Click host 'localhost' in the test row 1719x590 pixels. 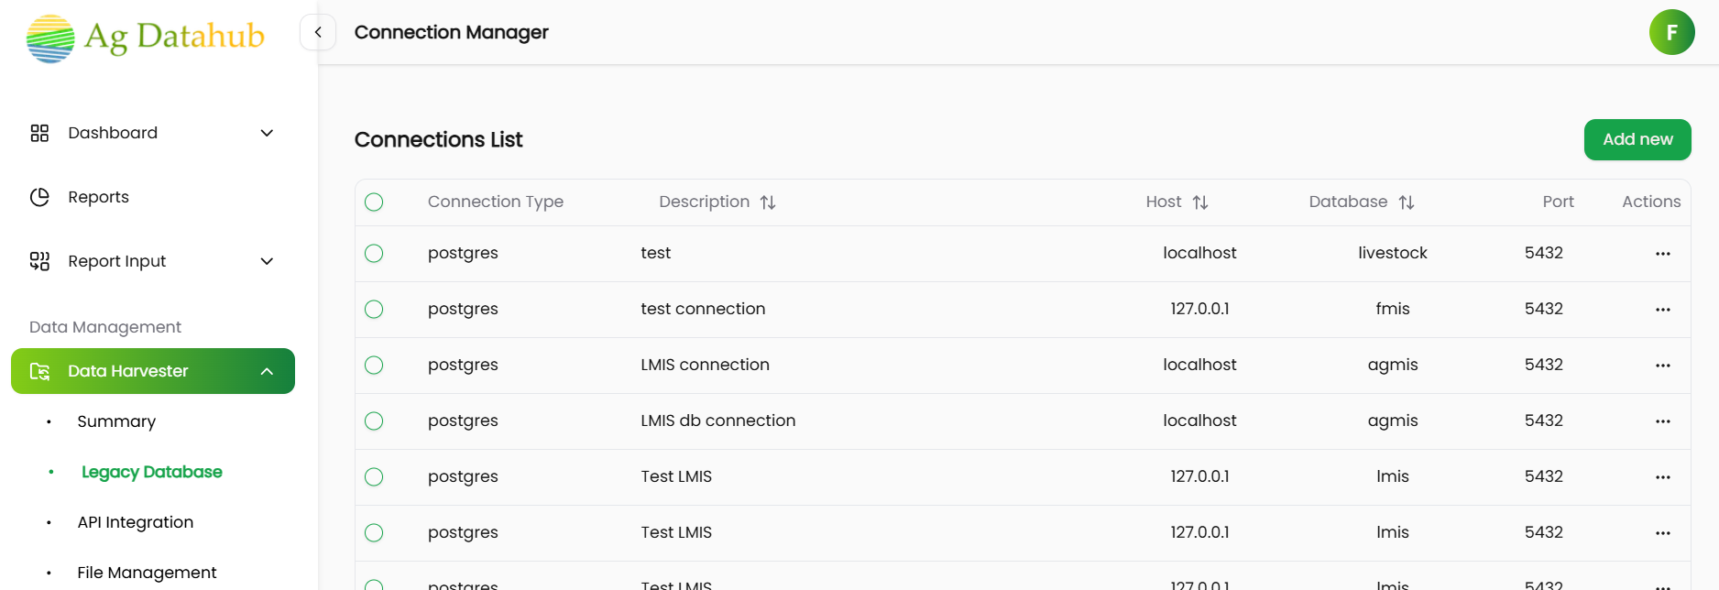click(x=1199, y=254)
